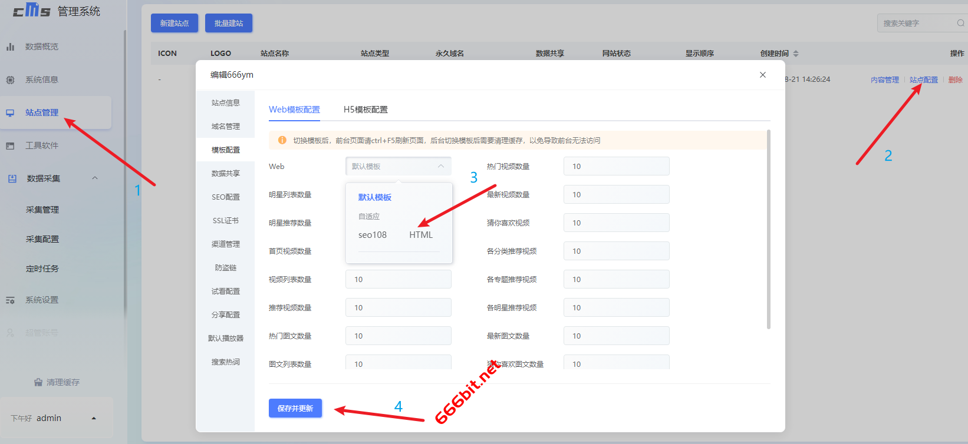
Task: Click the data overview bar-chart icon
Action: [x=10, y=47]
